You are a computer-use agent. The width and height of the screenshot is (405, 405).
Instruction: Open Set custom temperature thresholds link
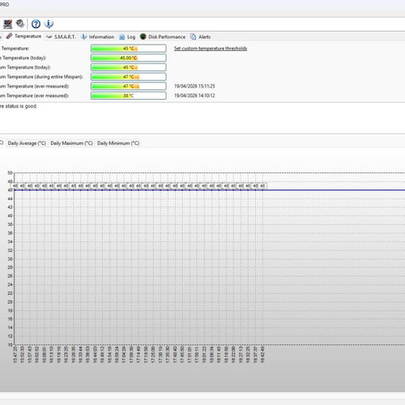[x=211, y=49]
